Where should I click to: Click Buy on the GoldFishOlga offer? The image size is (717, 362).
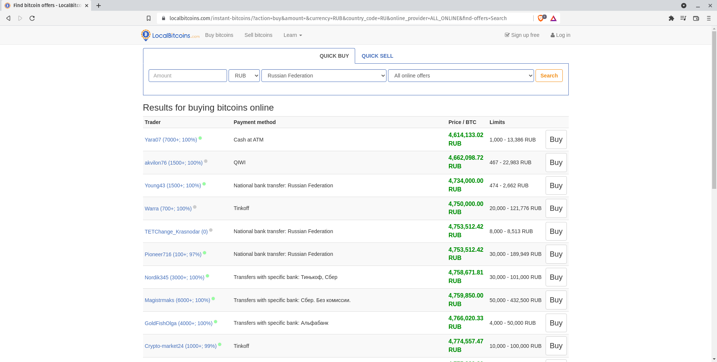coord(556,323)
